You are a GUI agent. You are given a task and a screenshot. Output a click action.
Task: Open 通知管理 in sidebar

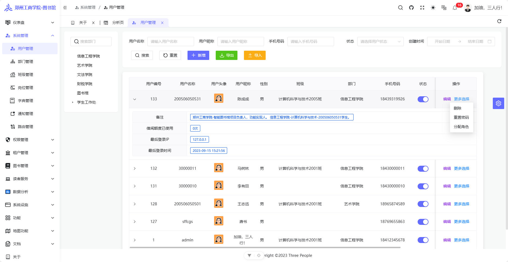pos(30,114)
